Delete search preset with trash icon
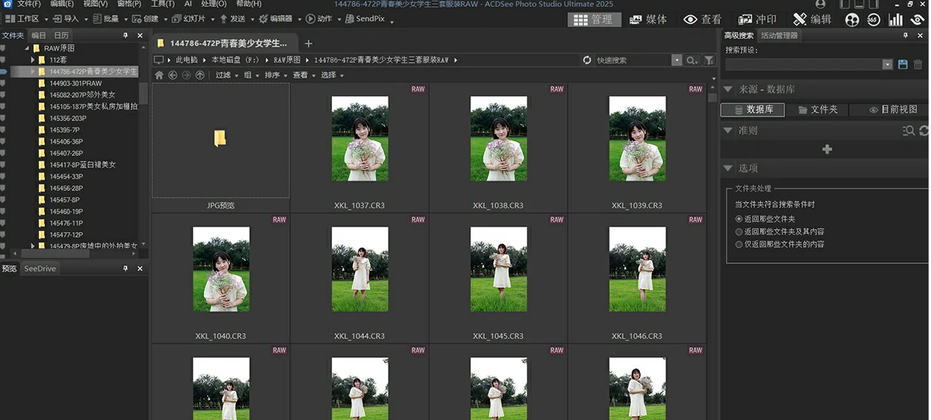Screen dimensions: 931x420 tap(918, 64)
